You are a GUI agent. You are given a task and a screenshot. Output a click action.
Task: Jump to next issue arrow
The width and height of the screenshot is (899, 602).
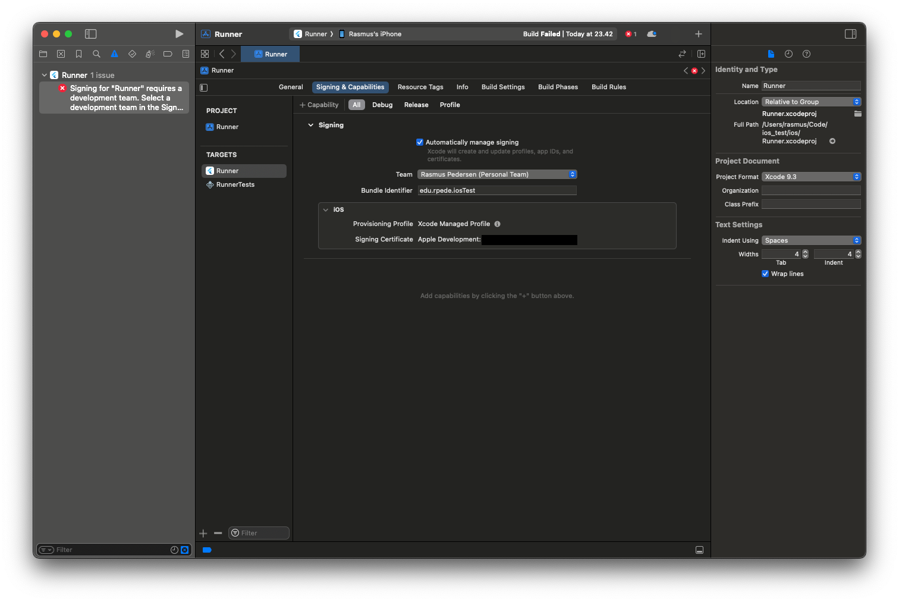click(703, 70)
